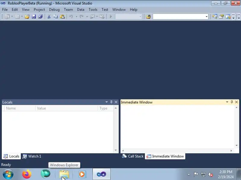Click the Paste clipboard icon
241x180 pixels.
click(x=62, y=16)
